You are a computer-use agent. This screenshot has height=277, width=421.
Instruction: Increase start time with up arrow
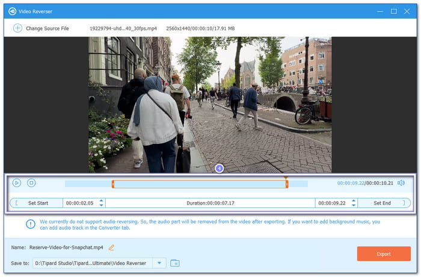[101, 201]
